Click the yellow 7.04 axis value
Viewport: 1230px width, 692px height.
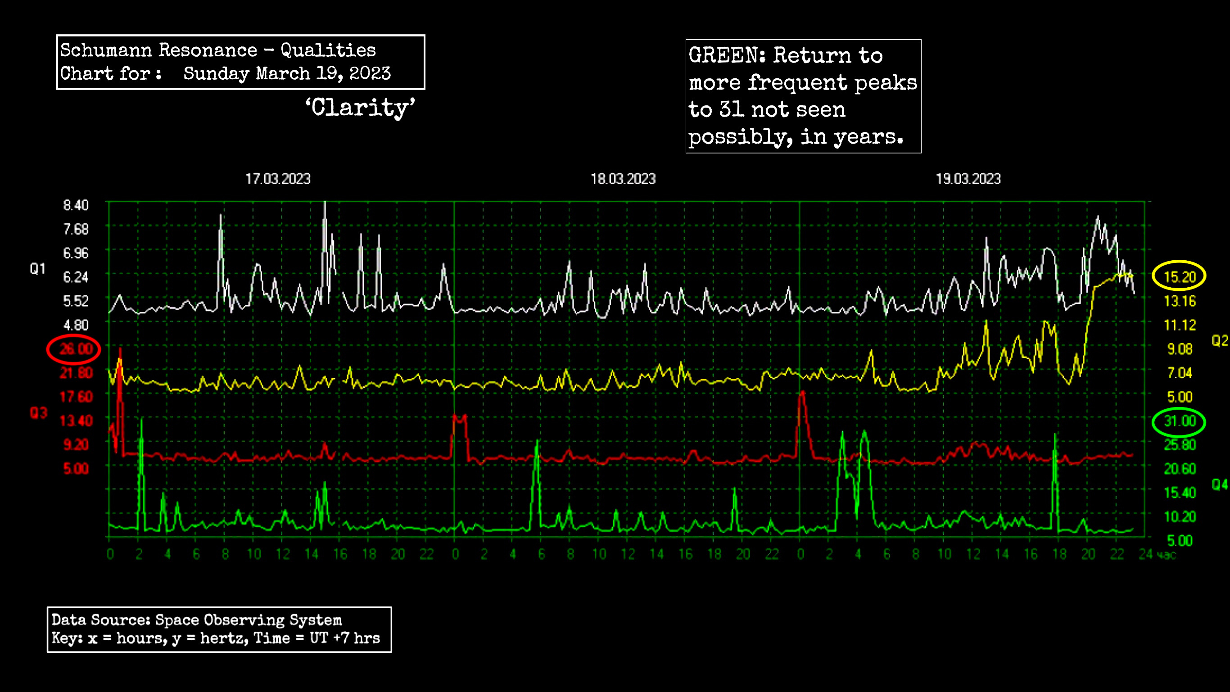[x=1180, y=373]
